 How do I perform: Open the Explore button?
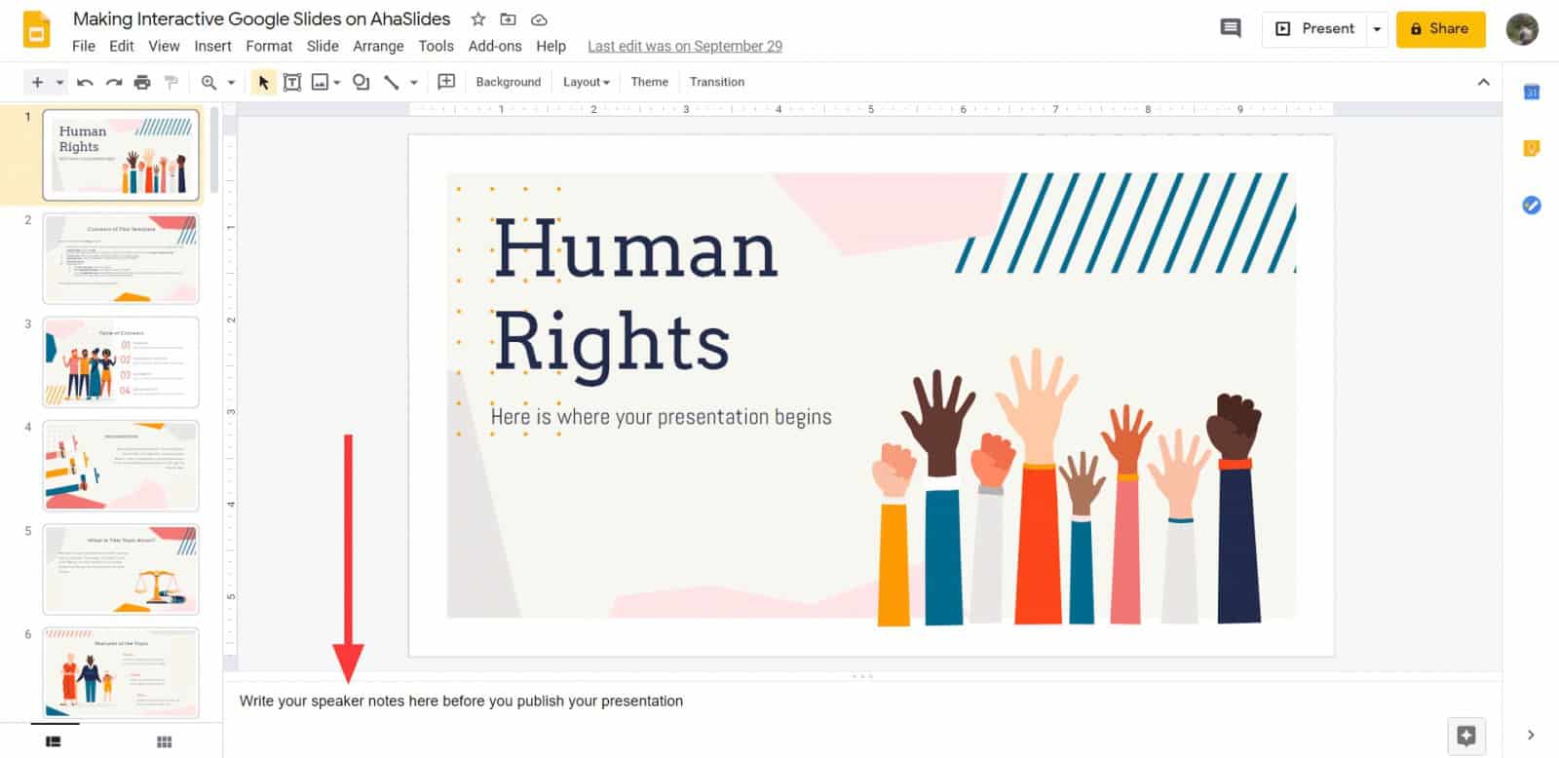click(1466, 736)
